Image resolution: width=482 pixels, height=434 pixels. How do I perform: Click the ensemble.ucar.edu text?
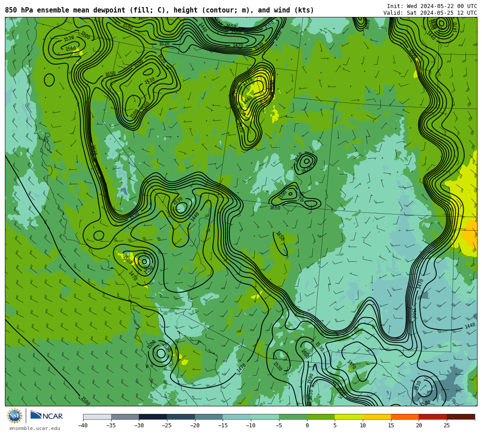[35, 428]
